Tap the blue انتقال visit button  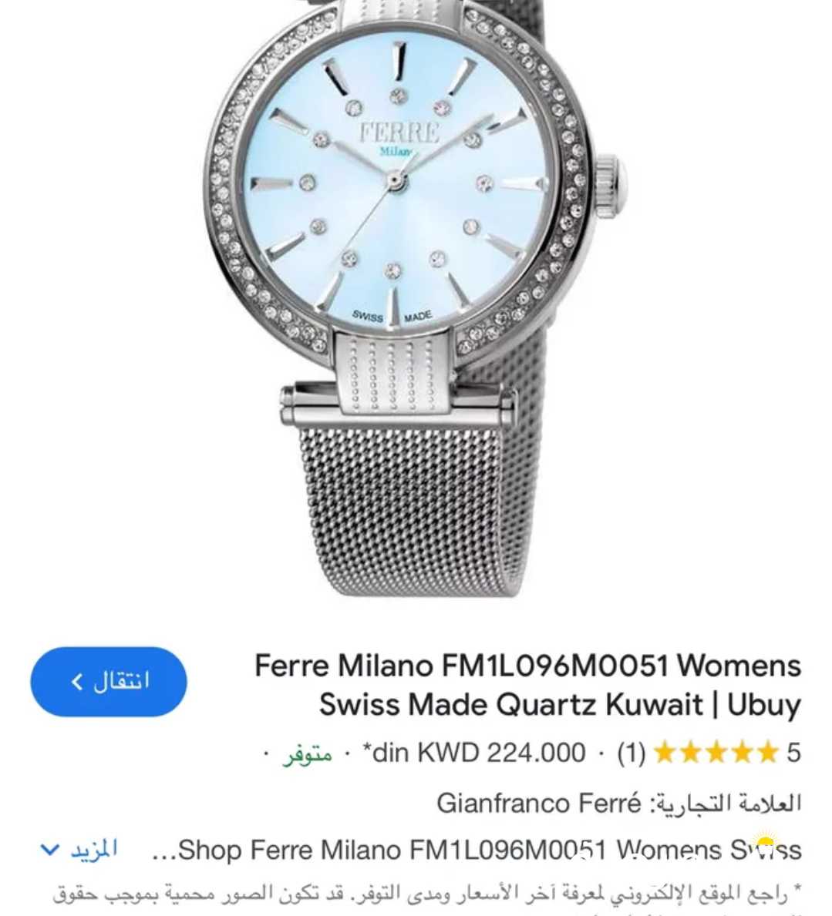pos(109,682)
